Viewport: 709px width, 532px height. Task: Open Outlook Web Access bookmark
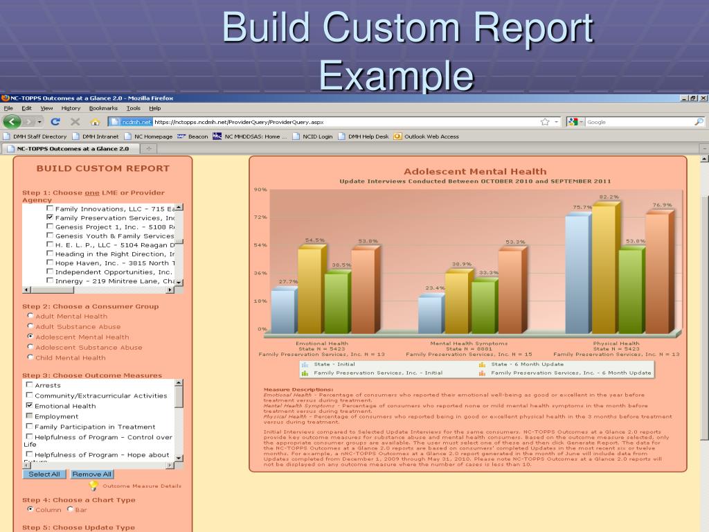[x=427, y=136]
